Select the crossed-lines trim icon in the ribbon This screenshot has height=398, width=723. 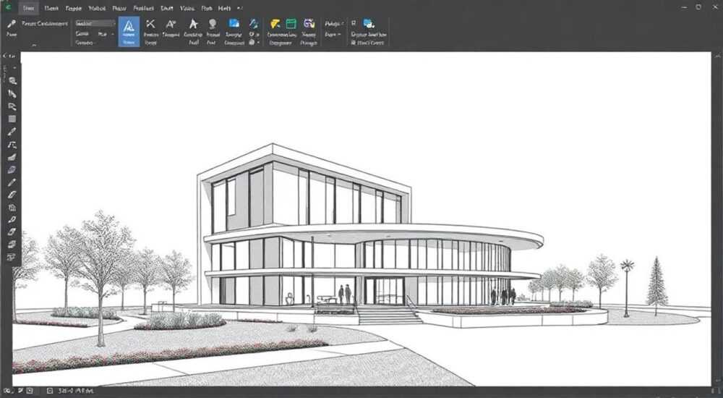click(150, 24)
